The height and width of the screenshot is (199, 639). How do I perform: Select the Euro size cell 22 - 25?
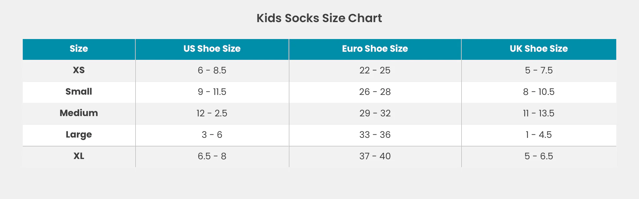click(375, 70)
